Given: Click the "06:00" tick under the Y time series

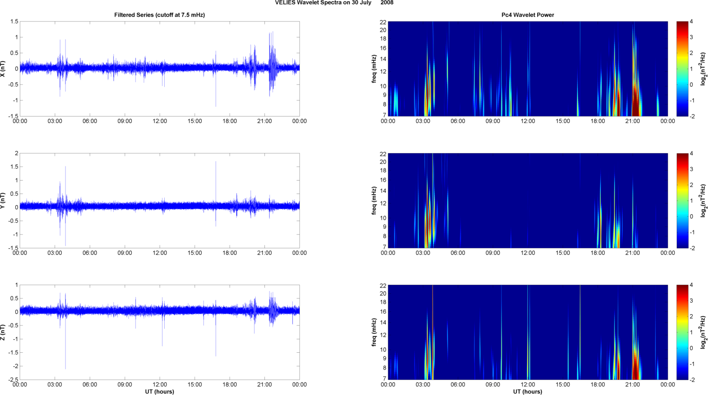Looking at the screenshot, I should click(x=90, y=253).
